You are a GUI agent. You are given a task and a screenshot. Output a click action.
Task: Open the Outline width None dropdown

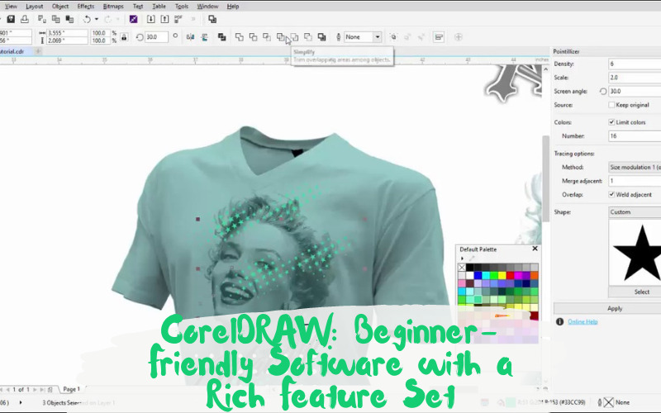click(378, 37)
